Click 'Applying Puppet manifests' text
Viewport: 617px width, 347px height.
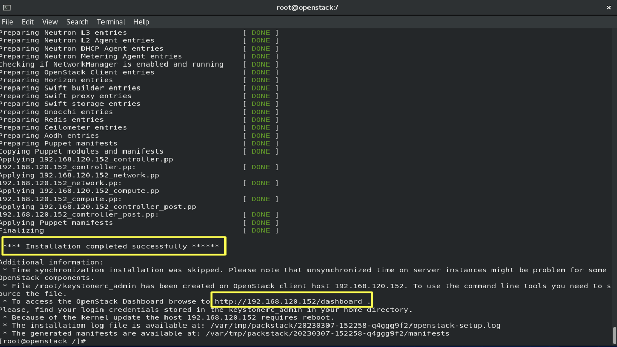pos(56,223)
